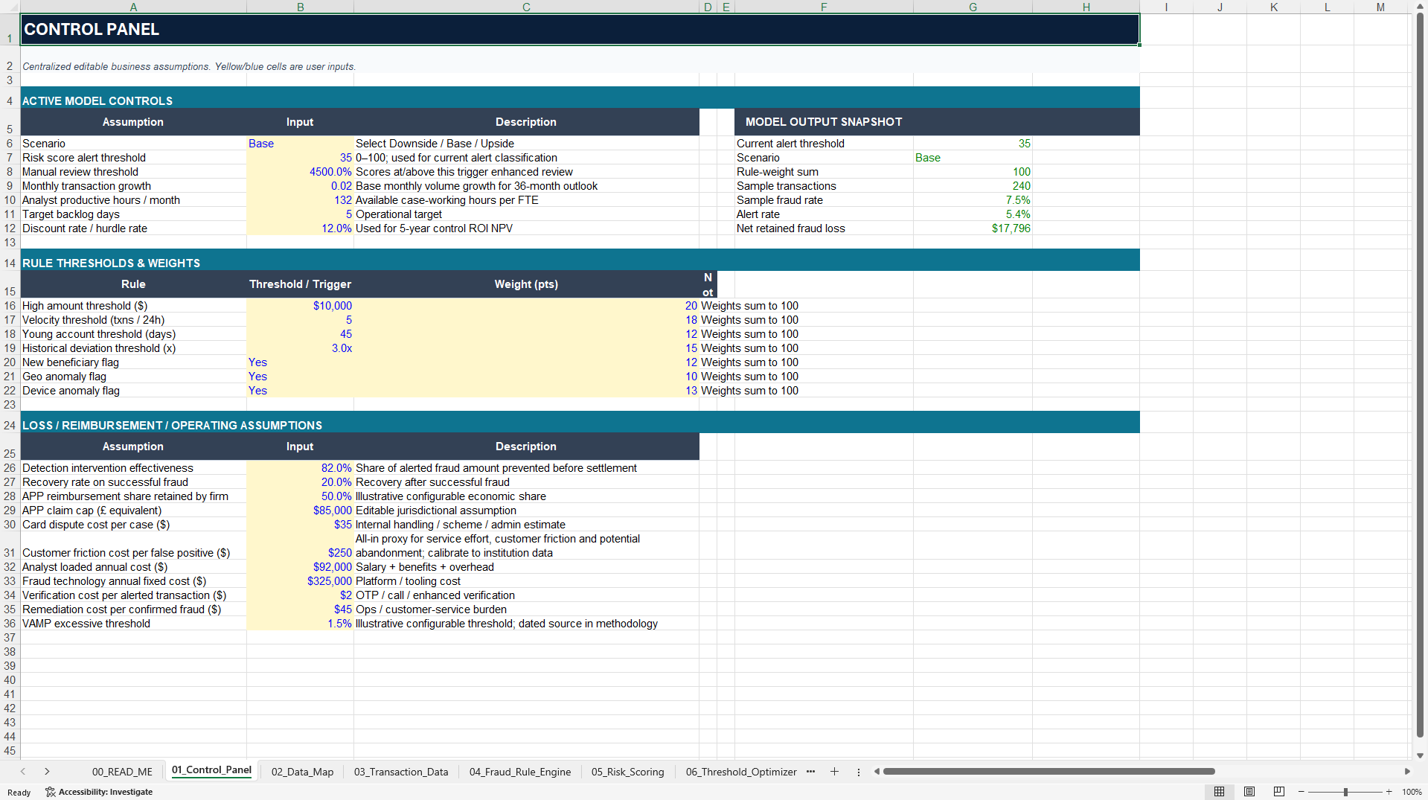Screen dimensions: 1428x800
Task: Click Risk score alert threshold input 35
Action: tap(300, 158)
